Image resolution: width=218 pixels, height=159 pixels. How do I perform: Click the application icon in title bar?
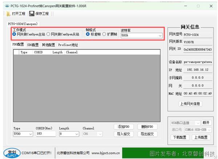[7, 6]
